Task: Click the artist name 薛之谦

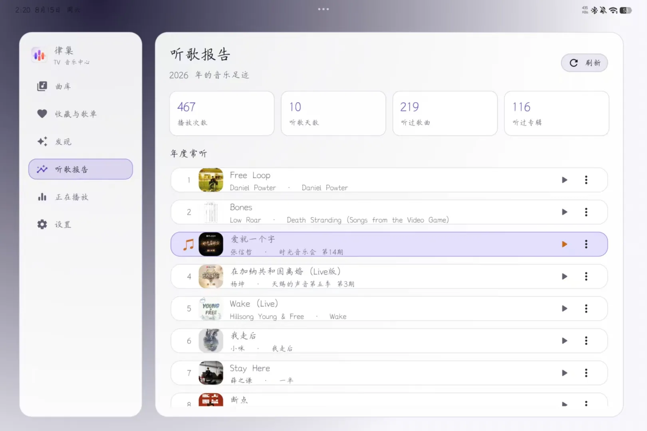Action: [241, 380]
